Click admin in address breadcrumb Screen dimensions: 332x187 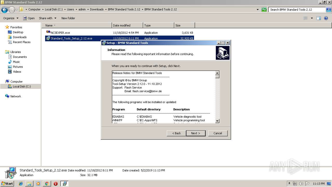(x=82, y=9)
